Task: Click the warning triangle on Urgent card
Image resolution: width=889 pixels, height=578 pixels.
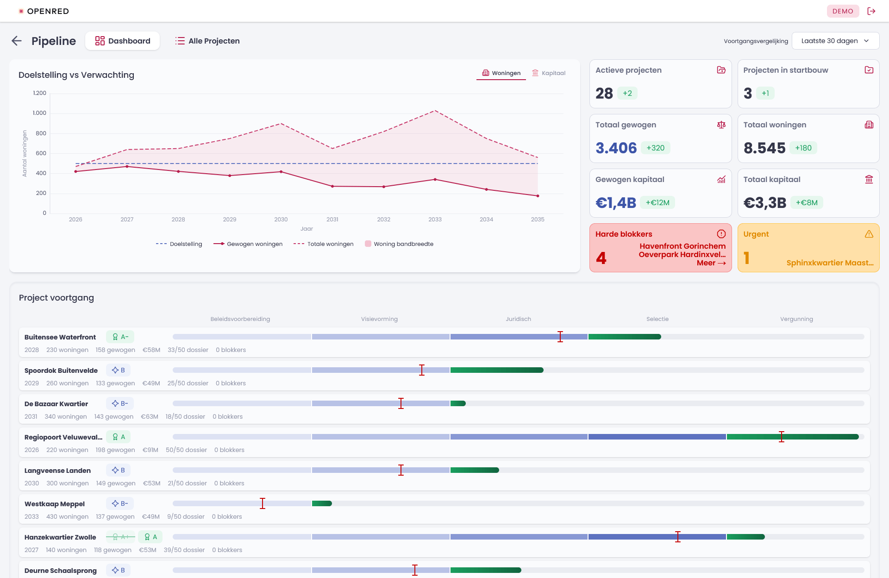Action: tap(869, 234)
